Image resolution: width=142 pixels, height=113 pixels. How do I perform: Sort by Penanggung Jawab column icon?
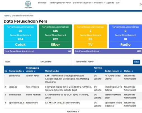(35, 71)
